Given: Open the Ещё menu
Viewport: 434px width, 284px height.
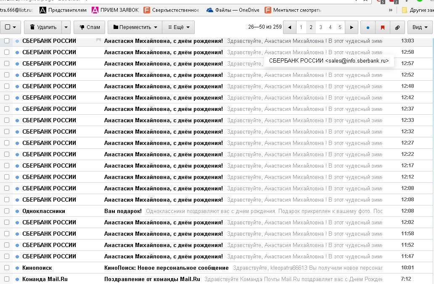Looking at the screenshot, I should coord(178,27).
